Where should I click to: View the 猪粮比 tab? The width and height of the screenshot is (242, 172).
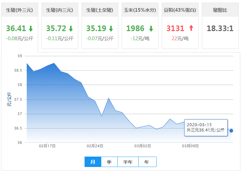pos(220,10)
